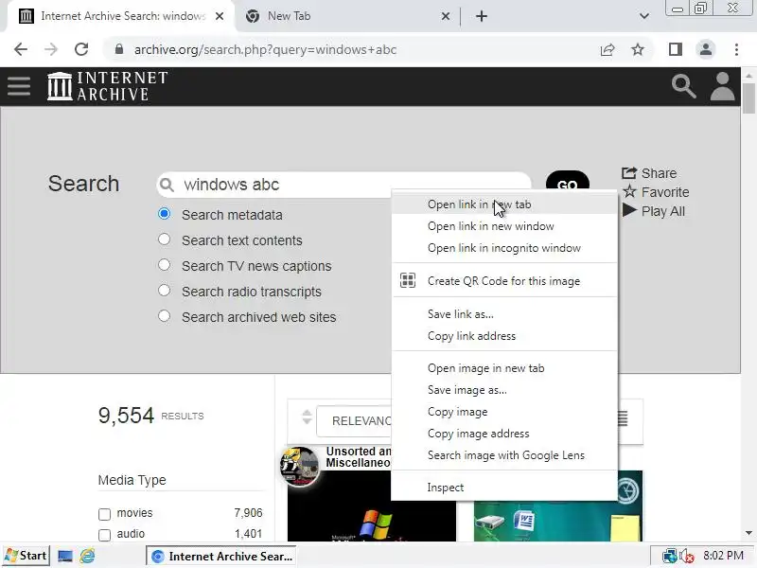Select the Search radio transcripts option
This screenshot has height=568, width=757.
[x=164, y=291]
